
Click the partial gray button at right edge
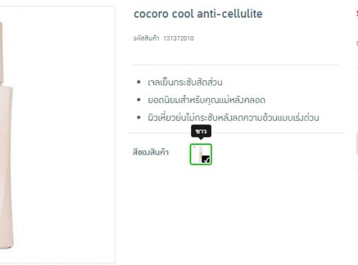(357, 144)
